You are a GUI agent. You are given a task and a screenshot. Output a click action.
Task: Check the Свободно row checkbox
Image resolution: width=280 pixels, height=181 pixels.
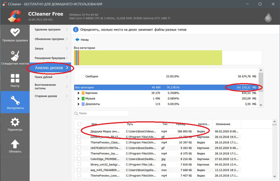pos(83,76)
